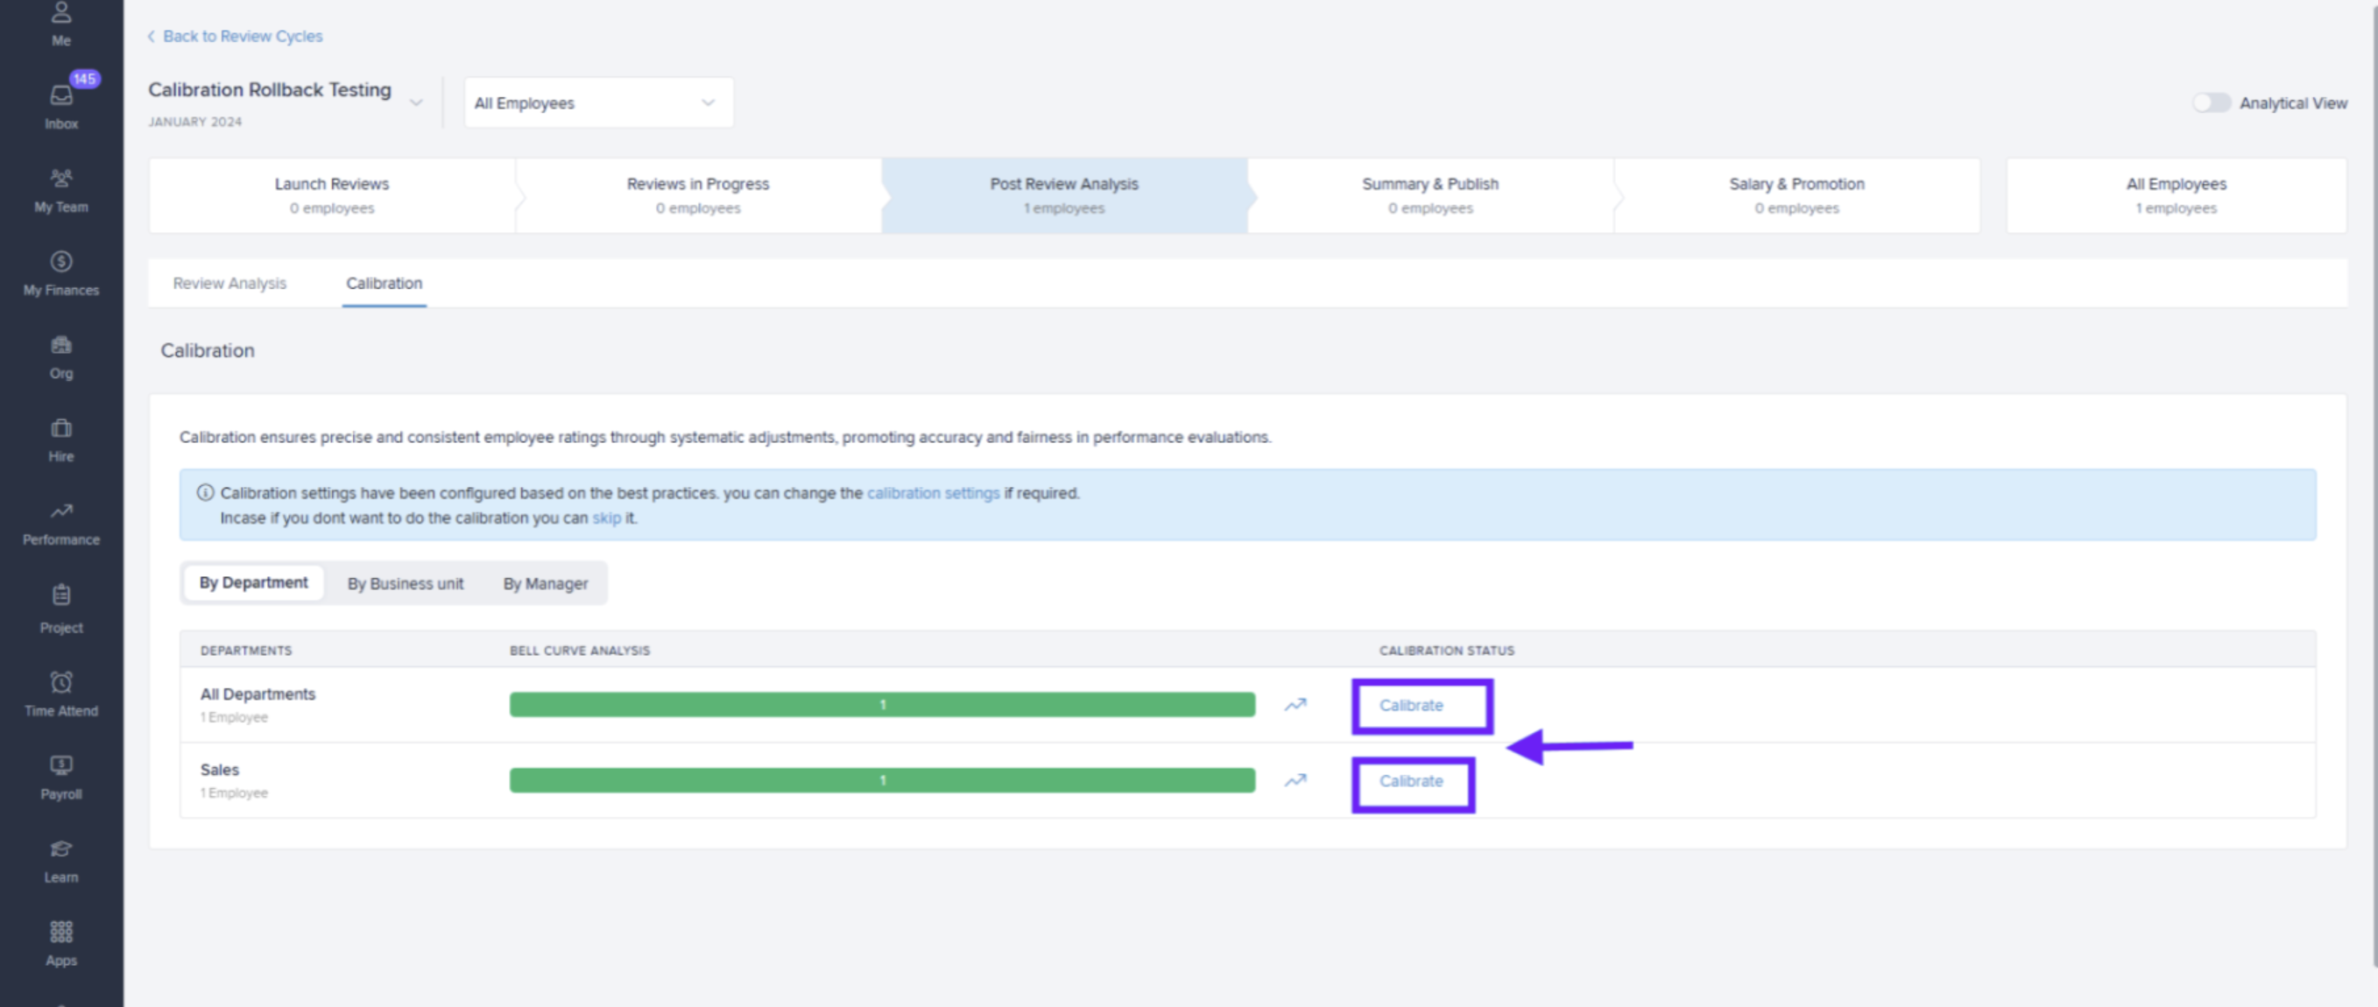The height and width of the screenshot is (1007, 2378).
Task: Click the Sales green bell curve bar
Action: (882, 780)
